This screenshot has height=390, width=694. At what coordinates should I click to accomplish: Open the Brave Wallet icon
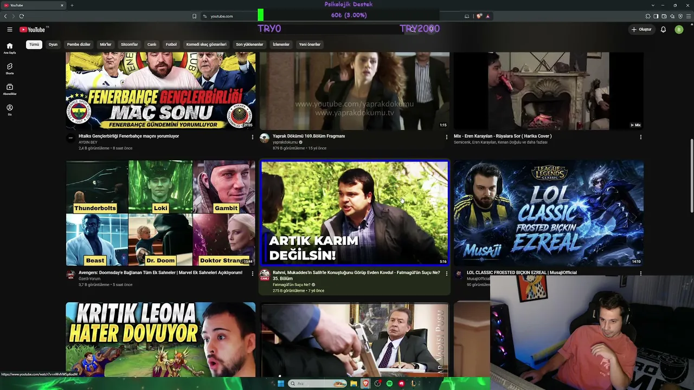pos(664,16)
